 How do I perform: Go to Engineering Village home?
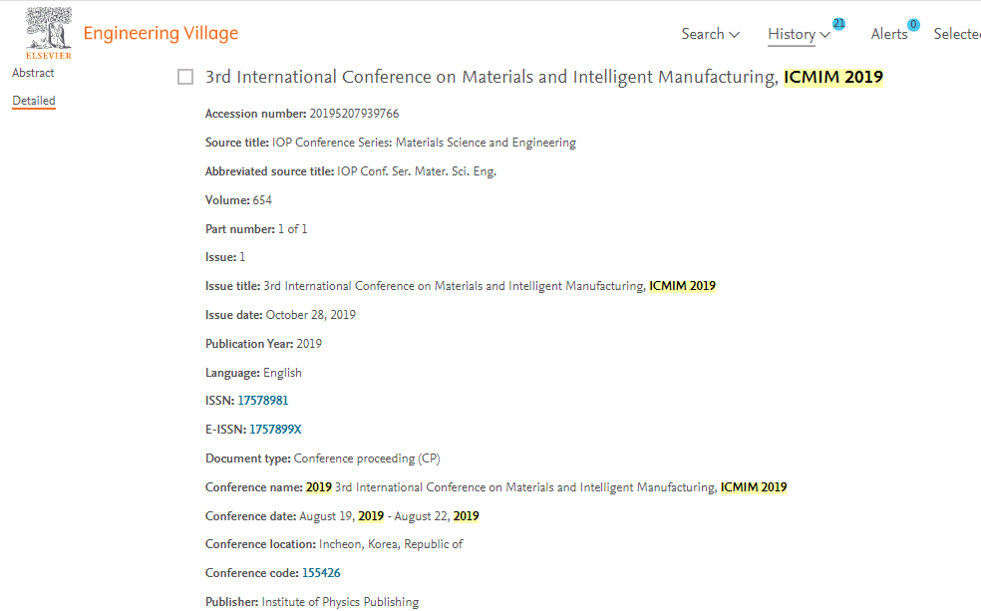[161, 34]
